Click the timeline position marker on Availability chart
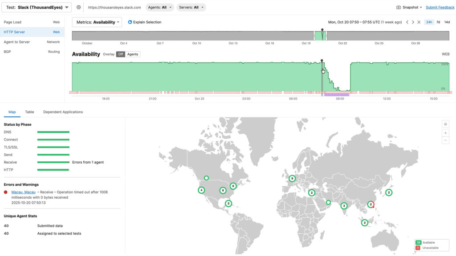This screenshot has width=456, height=256. (322, 60)
